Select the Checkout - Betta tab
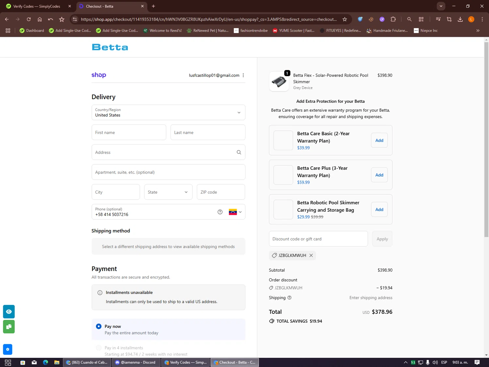The width and height of the screenshot is (489, 367). [111, 6]
